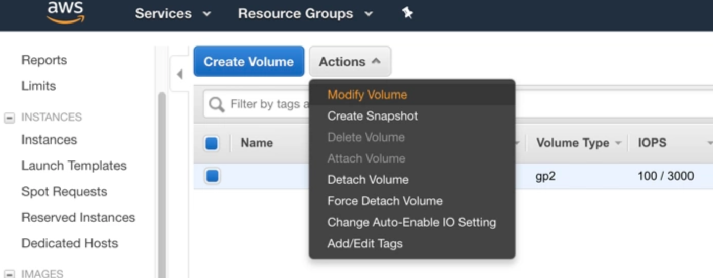Open the Services dropdown menu
The image size is (713, 278).
coord(173,14)
